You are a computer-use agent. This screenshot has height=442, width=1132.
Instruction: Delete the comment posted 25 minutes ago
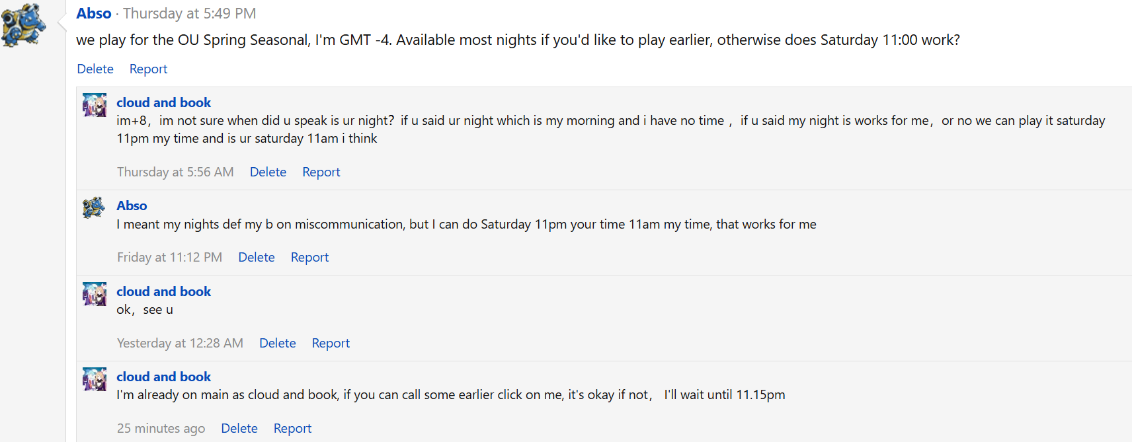[239, 428]
